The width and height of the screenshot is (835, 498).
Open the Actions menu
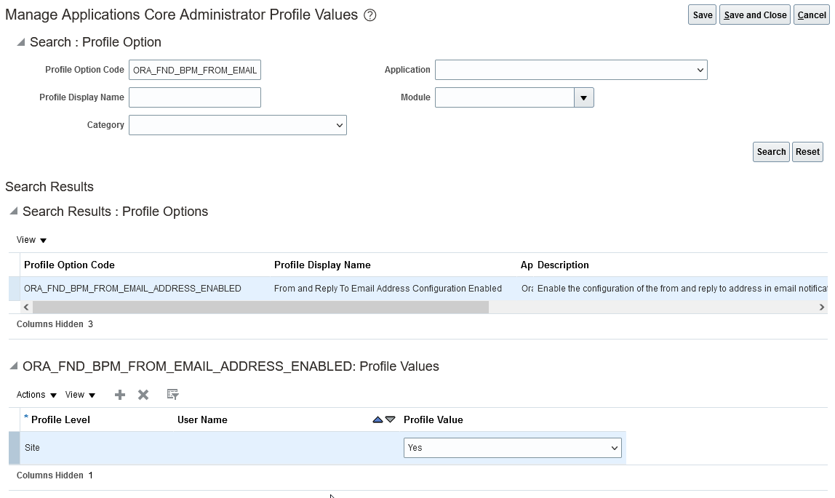(36, 395)
